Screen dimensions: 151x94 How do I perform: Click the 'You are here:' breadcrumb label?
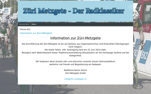pyautogui.click(x=24, y=24)
